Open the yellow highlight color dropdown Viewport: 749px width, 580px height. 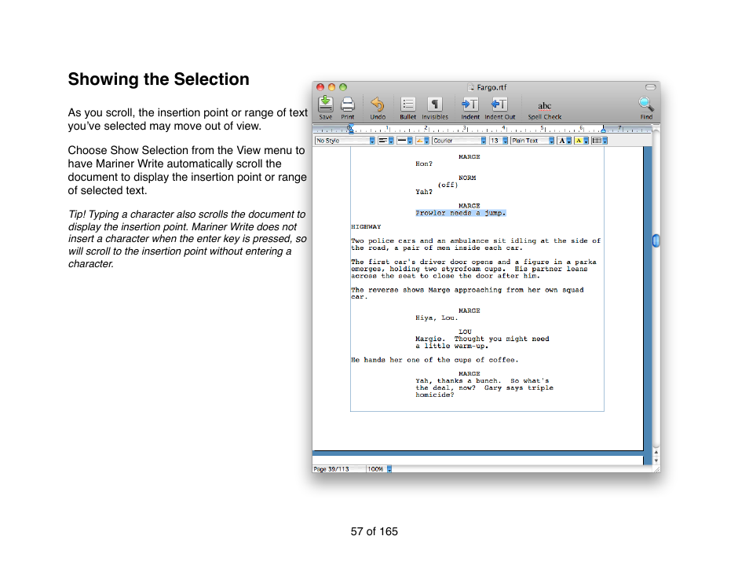pyautogui.click(x=581, y=141)
